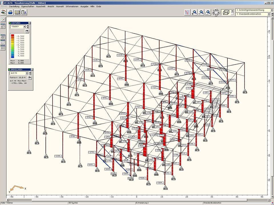Click the update button in the Konturen panel
This screenshot has width=274, height=205.
pyautogui.click(x=27, y=31)
